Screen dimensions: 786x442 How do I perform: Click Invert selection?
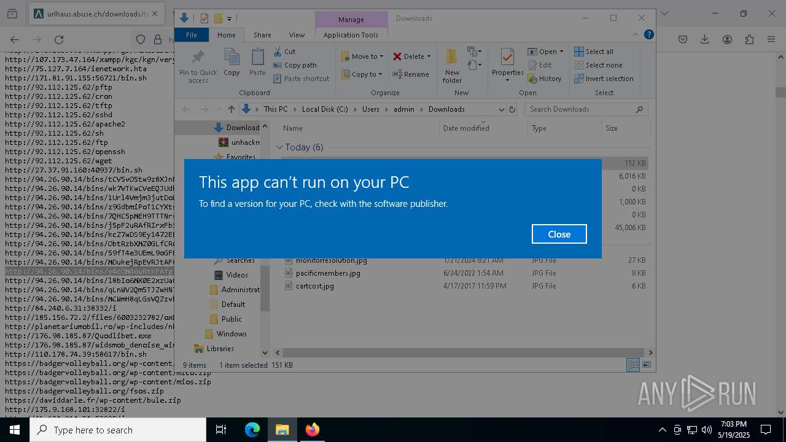(x=604, y=79)
